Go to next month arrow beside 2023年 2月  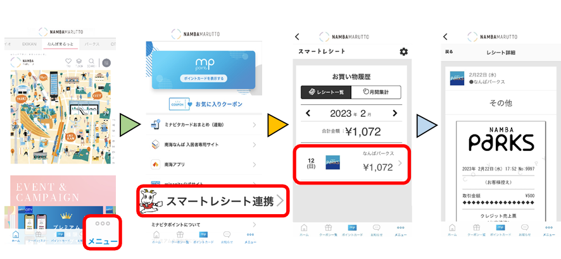click(394, 114)
